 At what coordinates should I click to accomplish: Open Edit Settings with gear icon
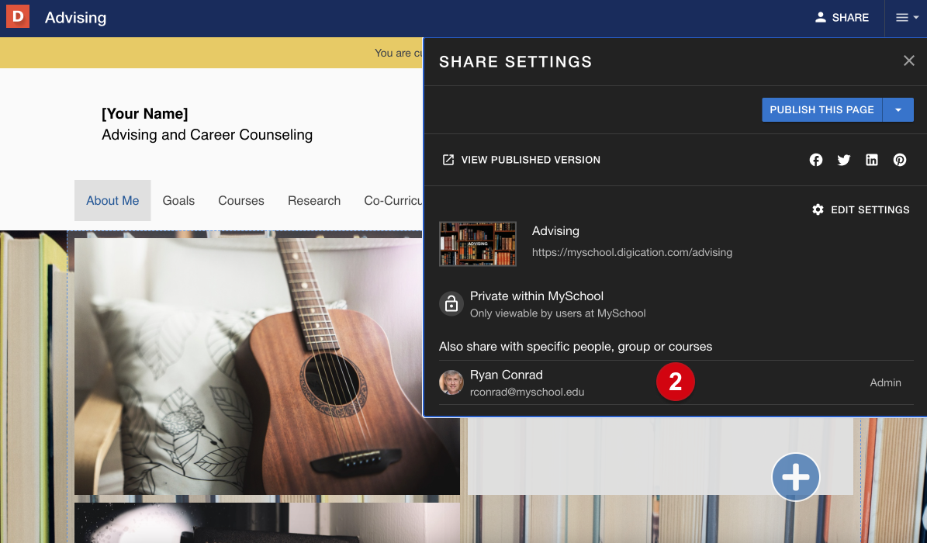(861, 209)
